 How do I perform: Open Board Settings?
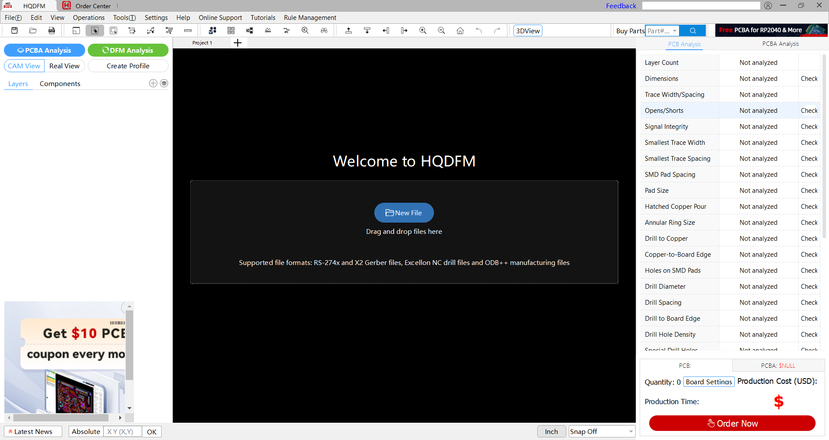click(x=709, y=382)
